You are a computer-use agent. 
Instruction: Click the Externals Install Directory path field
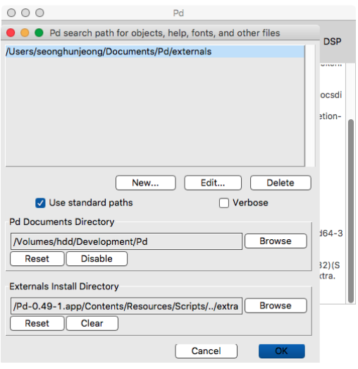click(126, 306)
